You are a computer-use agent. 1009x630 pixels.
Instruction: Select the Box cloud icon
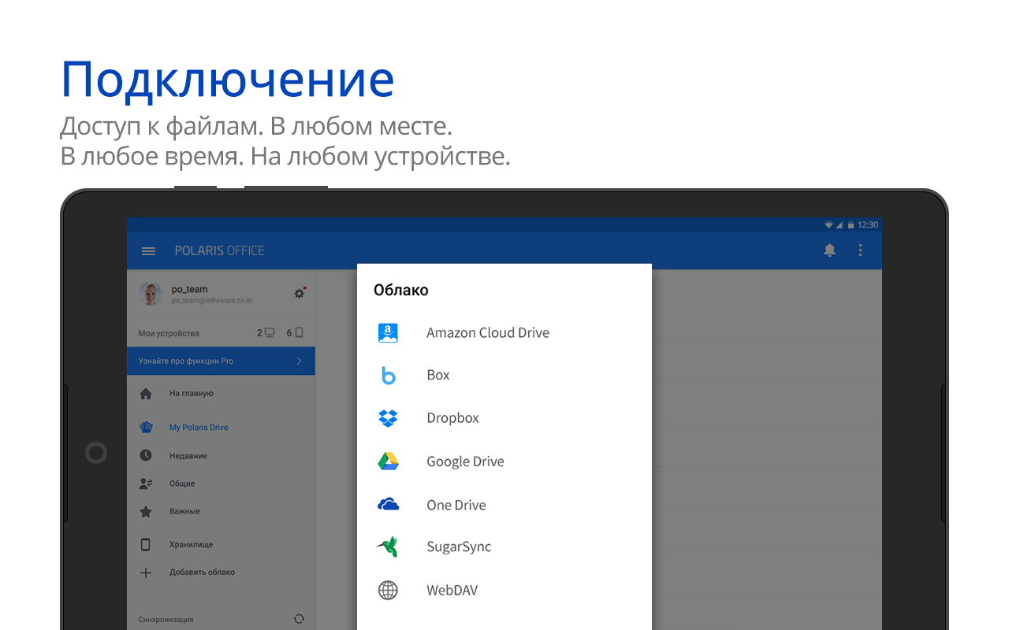tap(388, 376)
